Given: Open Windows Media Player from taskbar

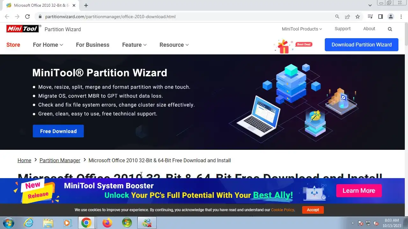Looking at the screenshot, I should 67,223.
